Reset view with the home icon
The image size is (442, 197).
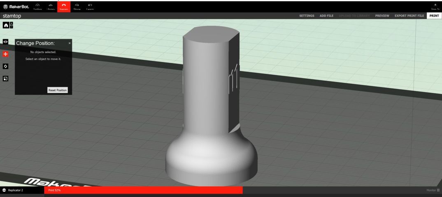(x=6, y=25)
